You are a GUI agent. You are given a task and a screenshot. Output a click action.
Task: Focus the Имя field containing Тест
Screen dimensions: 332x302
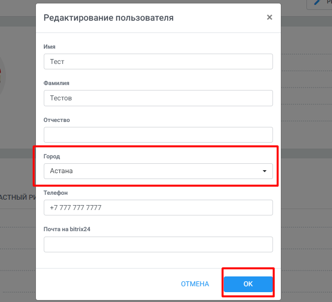pyautogui.click(x=158, y=61)
